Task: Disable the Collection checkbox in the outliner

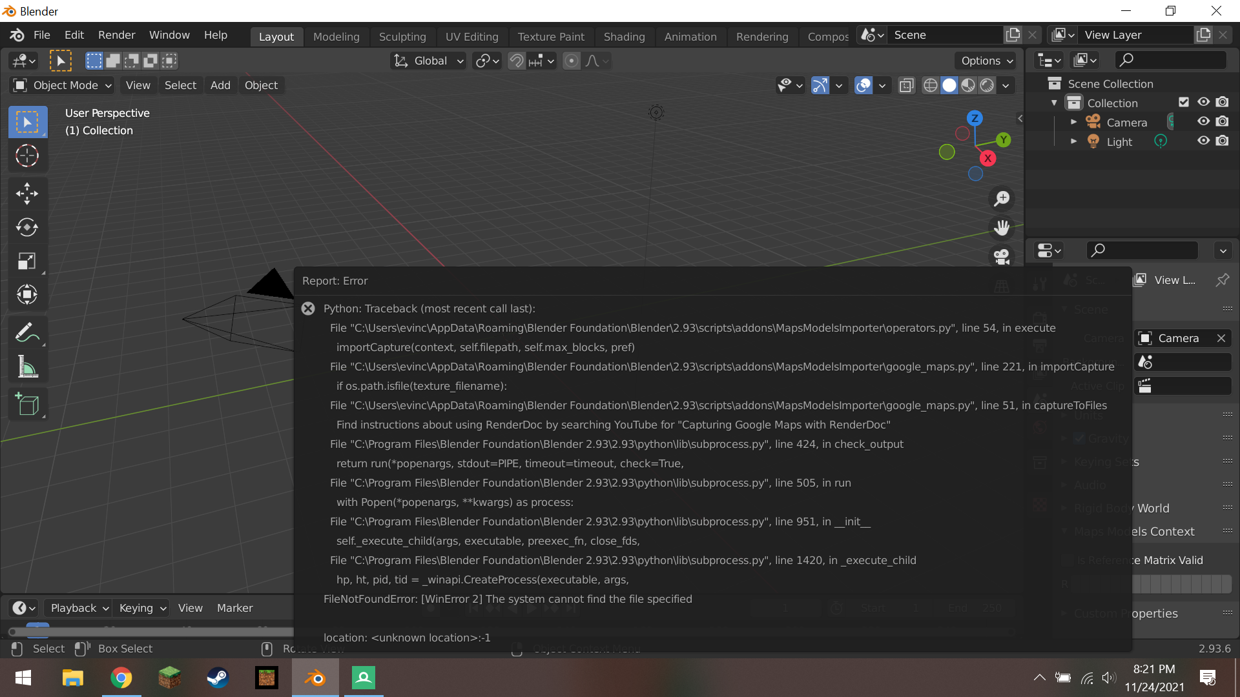Action: click(x=1184, y=101)
